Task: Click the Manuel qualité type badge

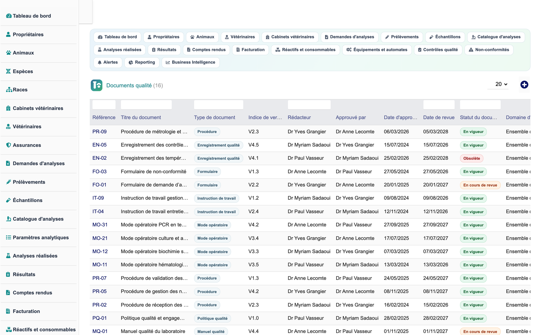Action: (x=211, y=331)
